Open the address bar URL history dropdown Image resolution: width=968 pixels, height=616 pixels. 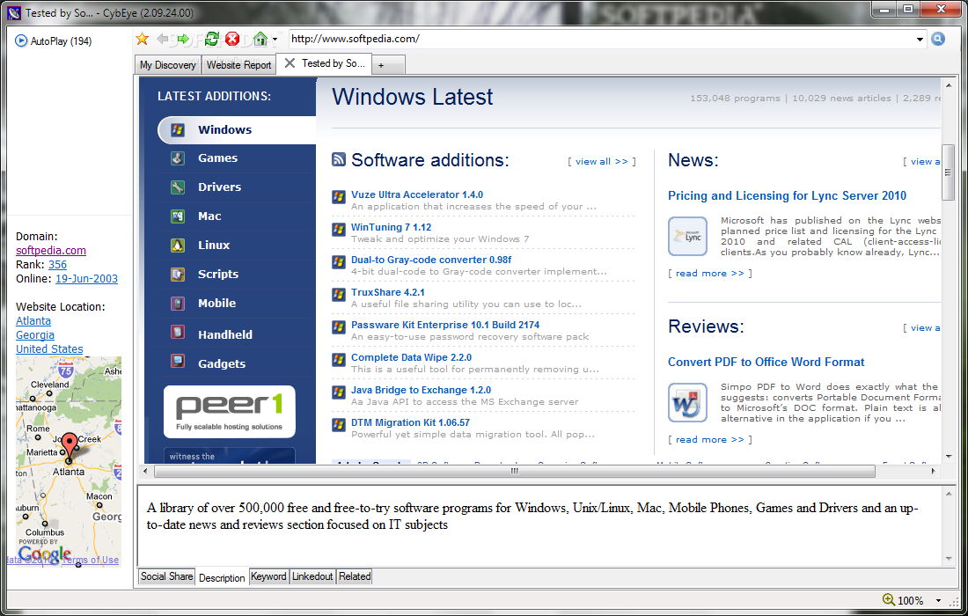point(920,40)
